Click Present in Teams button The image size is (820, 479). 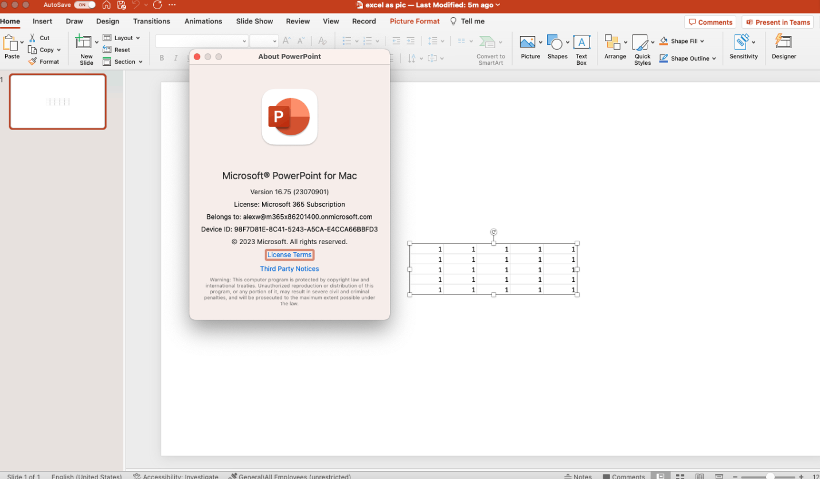(778, 22)
